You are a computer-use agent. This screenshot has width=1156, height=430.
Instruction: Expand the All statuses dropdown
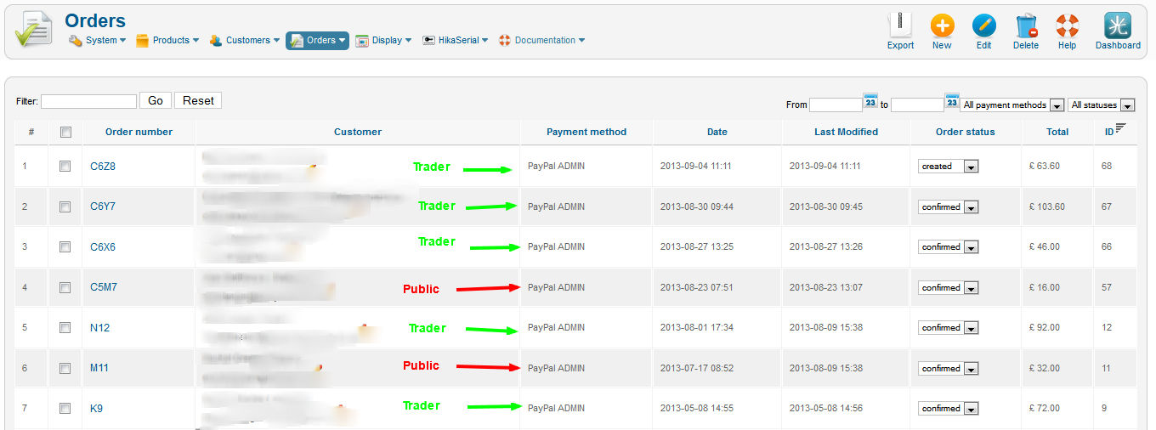(x=1102, y=105)
